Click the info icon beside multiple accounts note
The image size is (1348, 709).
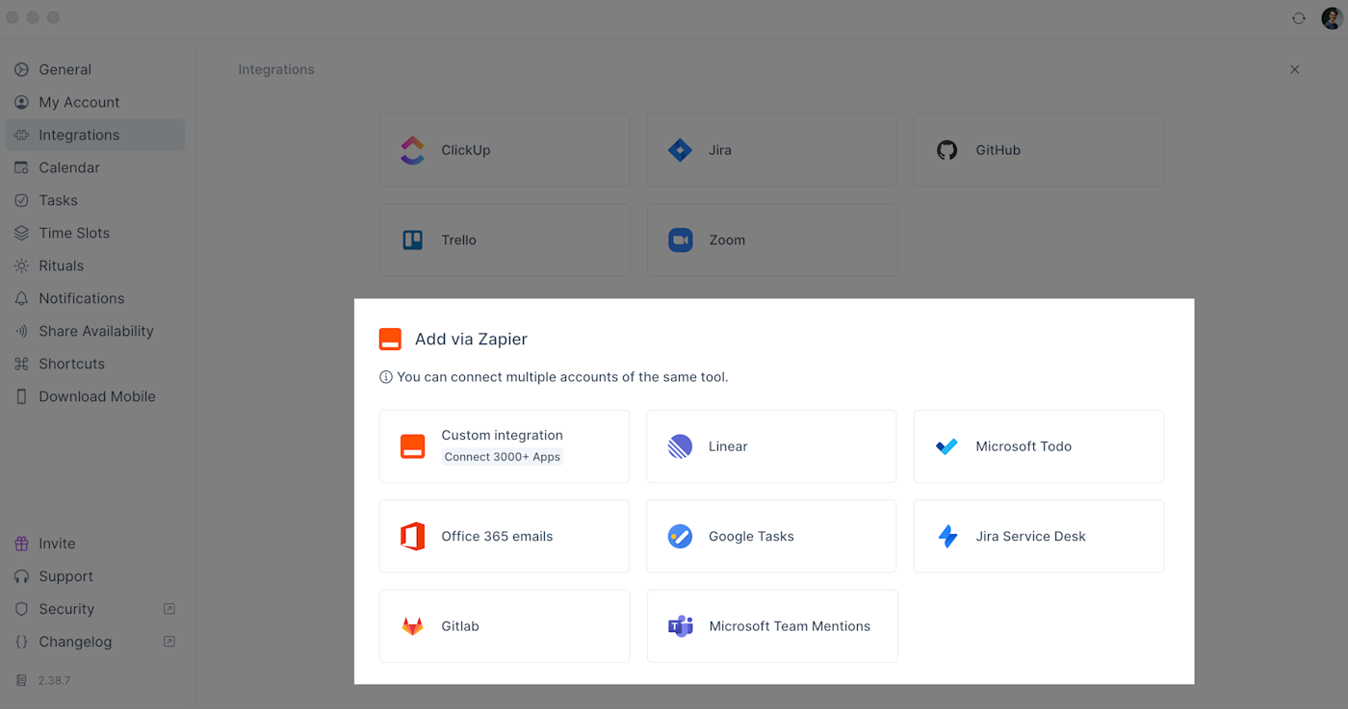coord(386,377)
